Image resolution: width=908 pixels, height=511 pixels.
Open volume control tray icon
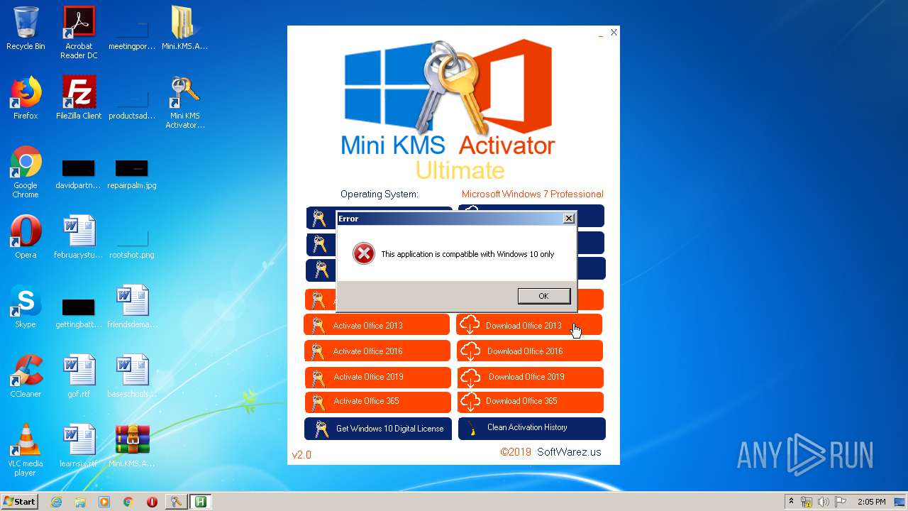click(824, 502)
